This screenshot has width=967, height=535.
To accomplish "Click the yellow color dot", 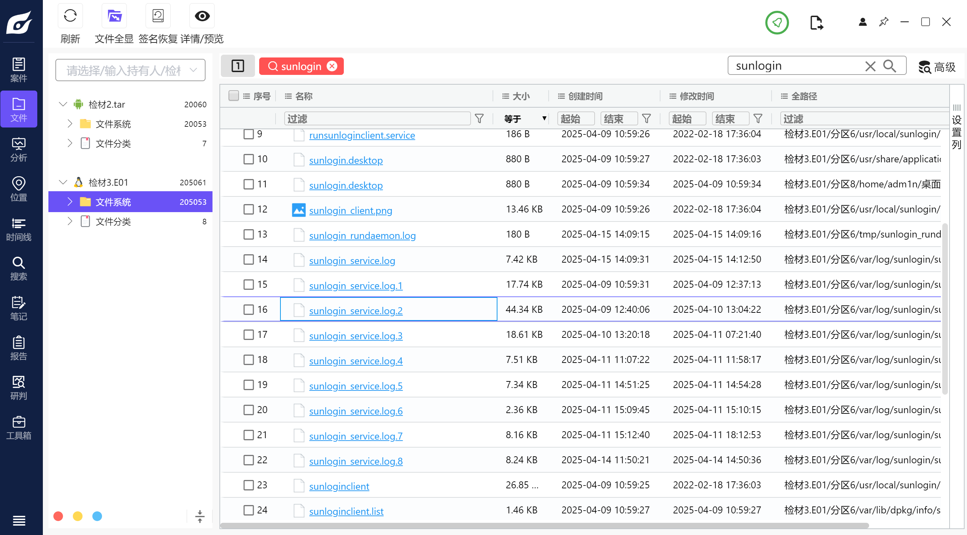I will (x=78, y=516).
